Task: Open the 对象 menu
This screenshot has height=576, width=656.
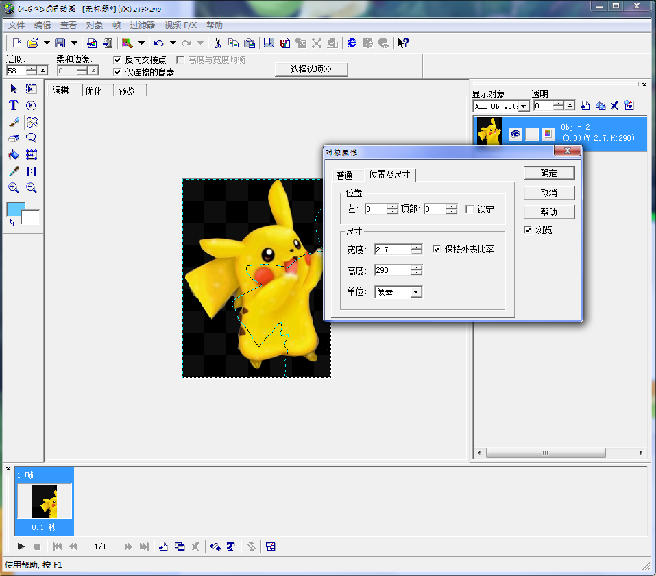Action: (95, 25)
